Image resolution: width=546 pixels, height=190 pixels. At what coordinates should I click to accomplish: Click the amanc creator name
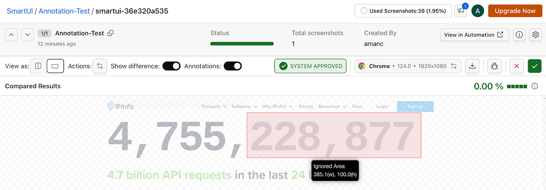click(x=374, y=44)
